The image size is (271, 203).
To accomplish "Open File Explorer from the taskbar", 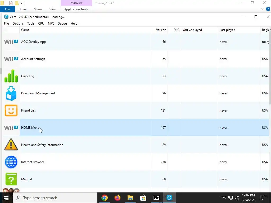I will [130, 198].
